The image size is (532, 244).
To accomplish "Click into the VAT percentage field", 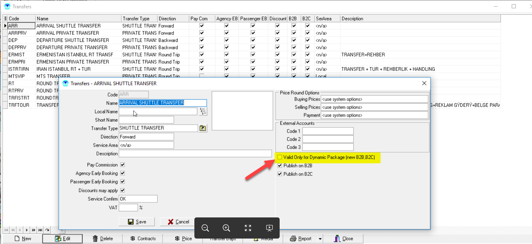I will 128,208.
